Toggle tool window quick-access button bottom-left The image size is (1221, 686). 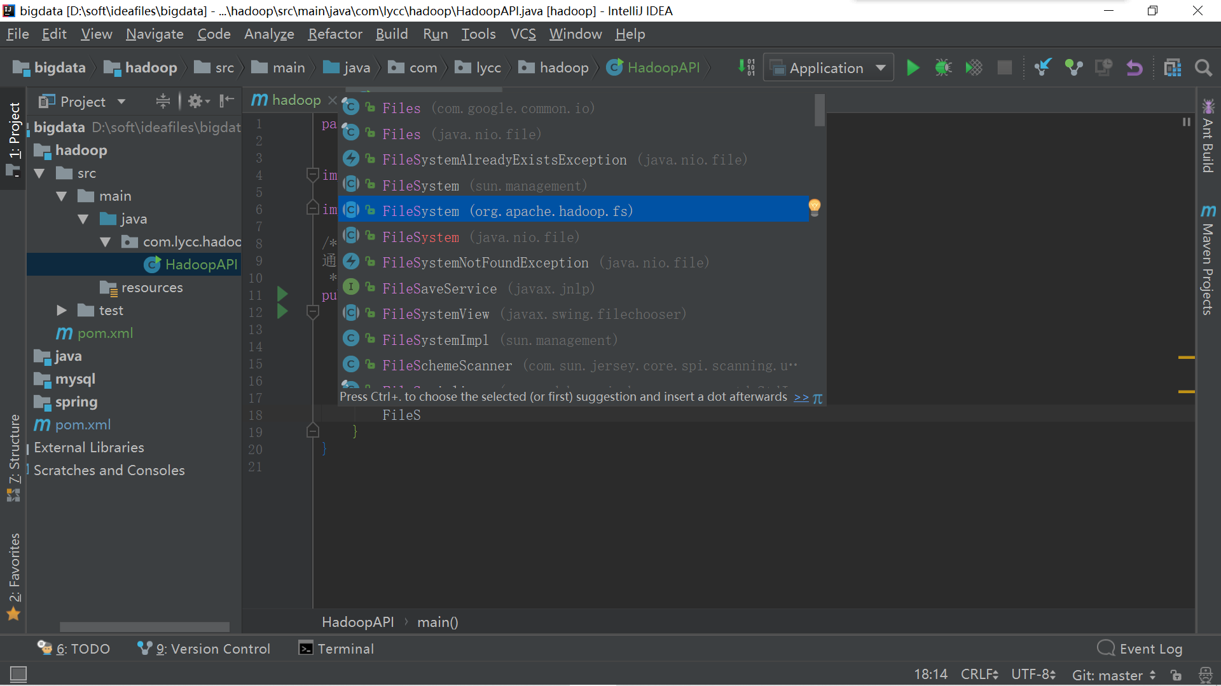(x=18, y=674)
